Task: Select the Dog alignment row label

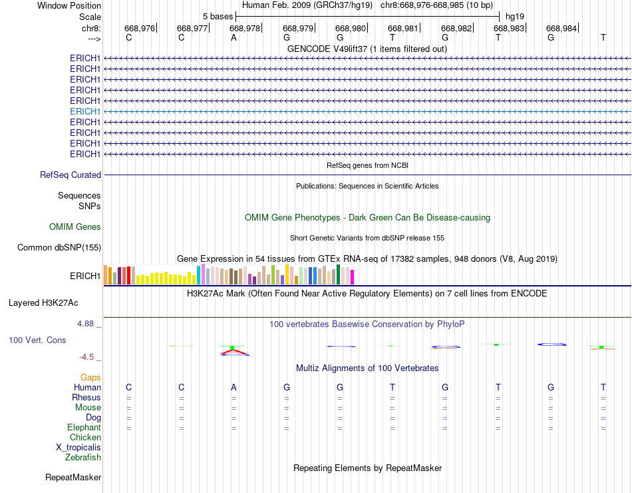Action: pyautogui.click(x=93, y=418)
